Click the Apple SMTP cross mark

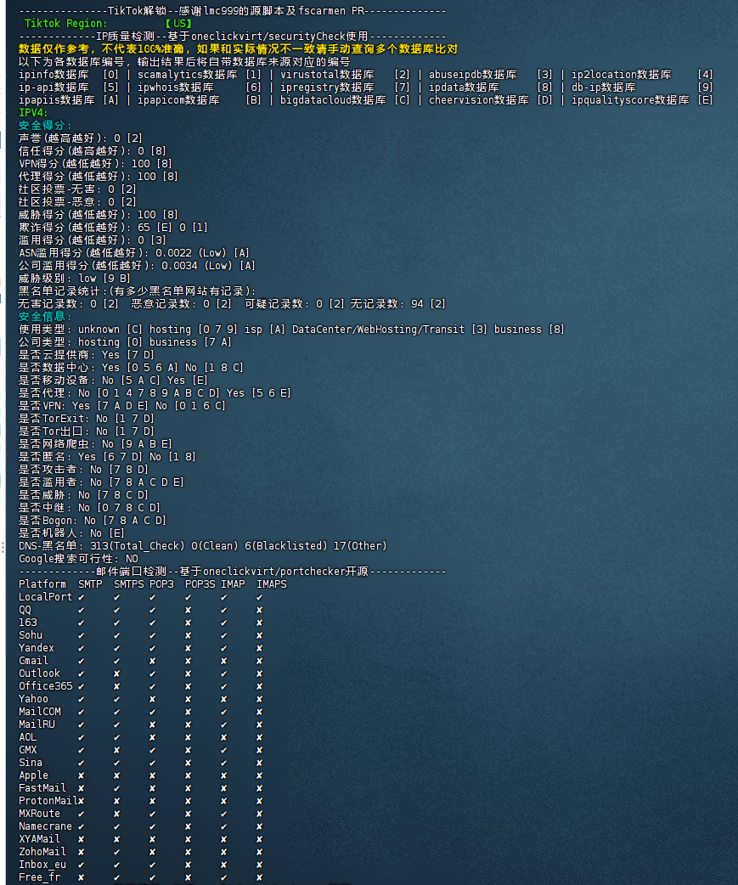pyautogui.click(x=81, y=775)
